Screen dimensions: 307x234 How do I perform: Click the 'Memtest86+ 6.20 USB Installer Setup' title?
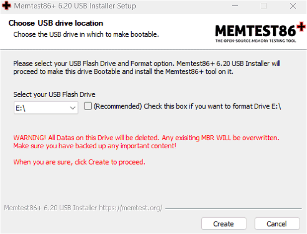click(x=75, y=6)
